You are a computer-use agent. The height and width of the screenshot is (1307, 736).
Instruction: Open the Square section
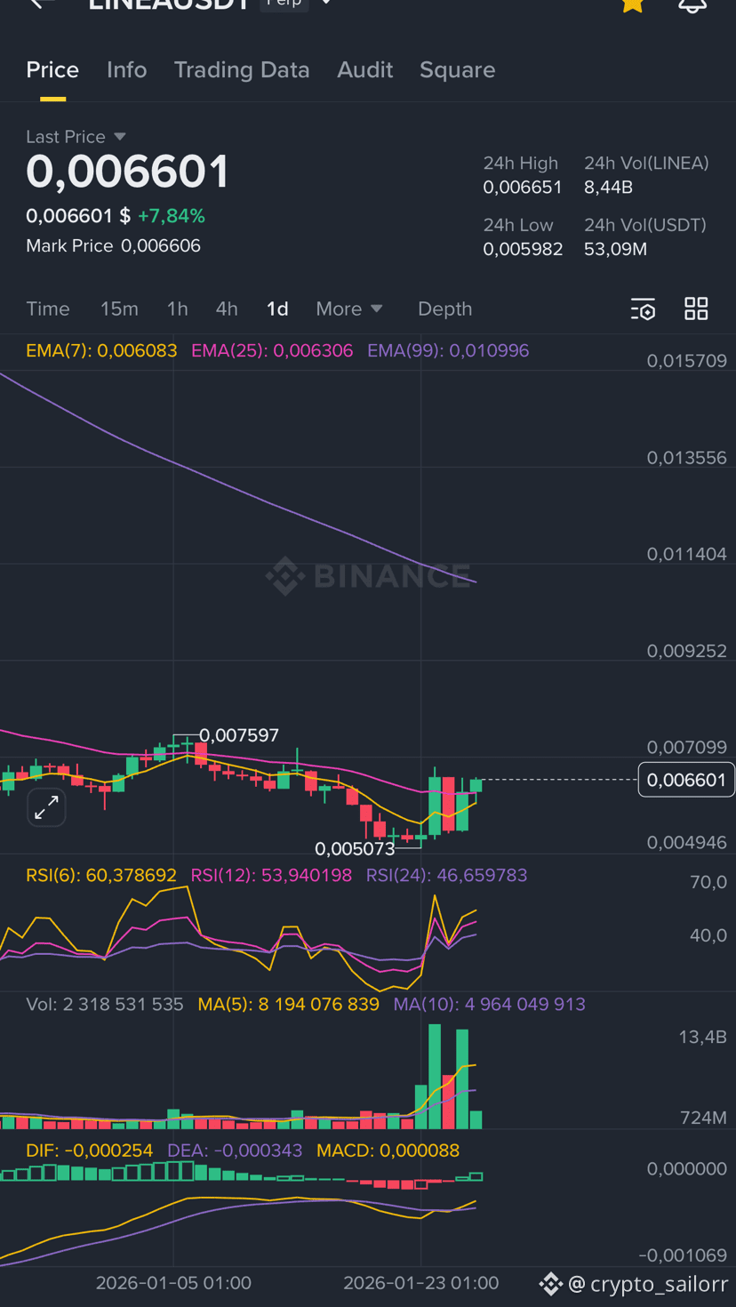pos(457,69)
